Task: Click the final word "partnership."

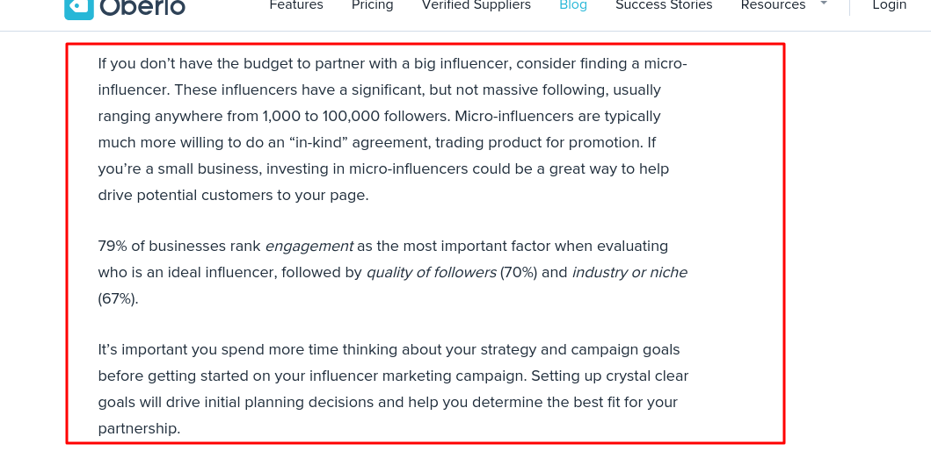Action: click(139, 428)
